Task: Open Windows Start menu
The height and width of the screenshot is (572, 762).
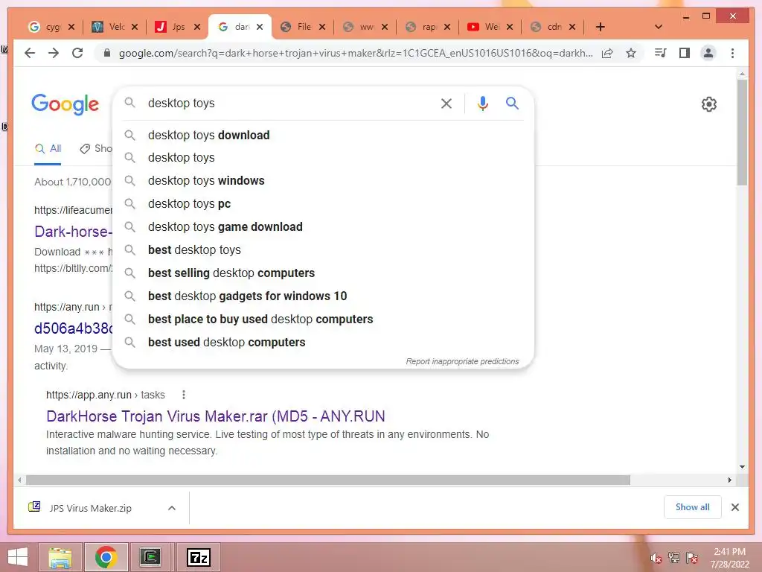Action: (x=18, y=557)
